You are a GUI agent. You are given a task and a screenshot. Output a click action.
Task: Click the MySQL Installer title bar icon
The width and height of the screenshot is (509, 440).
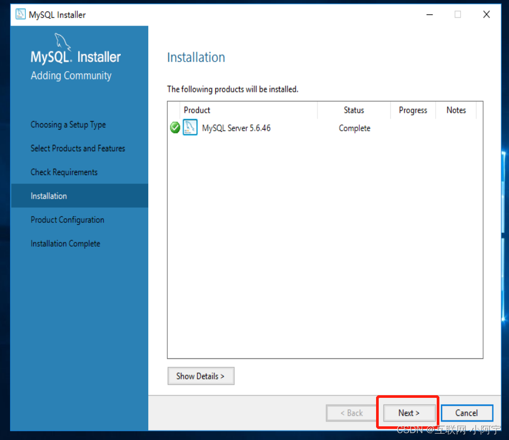coord(20,14)
